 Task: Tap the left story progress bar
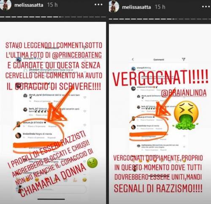point(53,17)
